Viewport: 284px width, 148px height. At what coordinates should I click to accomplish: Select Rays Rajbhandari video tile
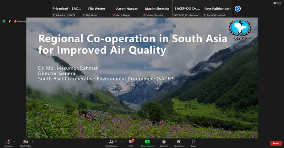pyautogui.click(x=217, y=9)
